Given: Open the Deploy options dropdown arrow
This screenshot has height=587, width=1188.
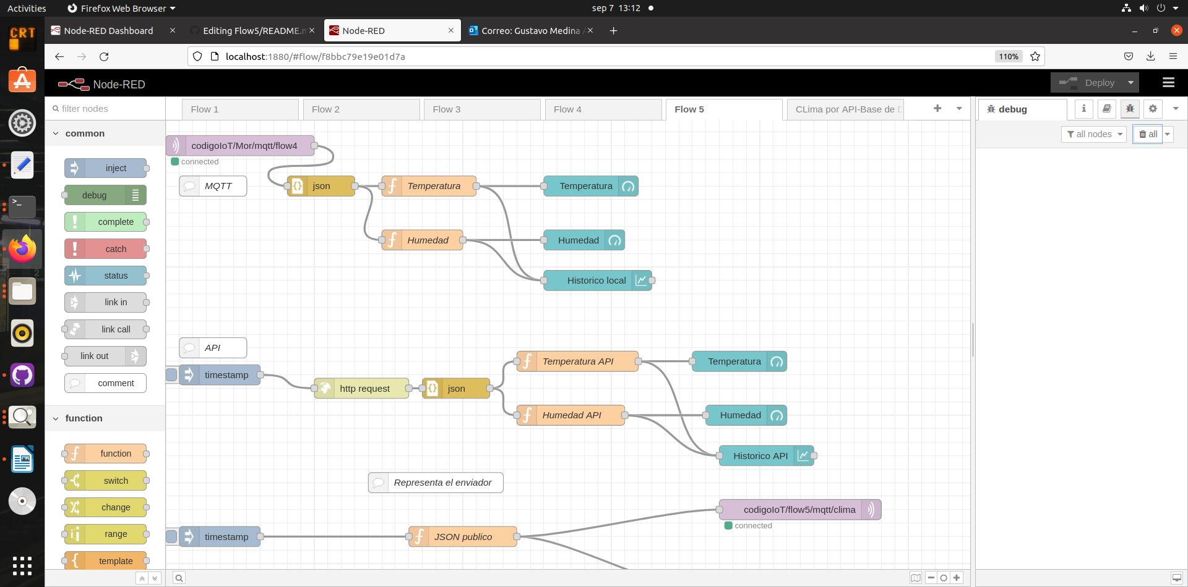Looking at the screenshot, I should coord(1130,83).
